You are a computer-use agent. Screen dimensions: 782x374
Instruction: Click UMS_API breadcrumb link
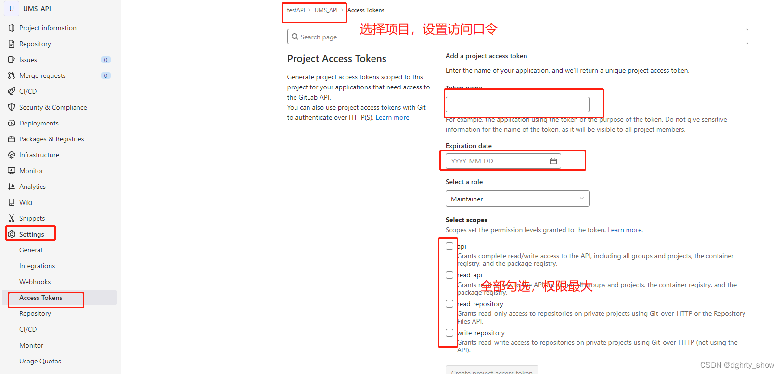[x=326, y=10]
